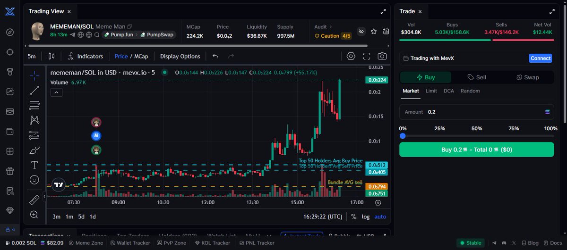
Task: Switch chart to Price mode
Action: coord(121,56)
